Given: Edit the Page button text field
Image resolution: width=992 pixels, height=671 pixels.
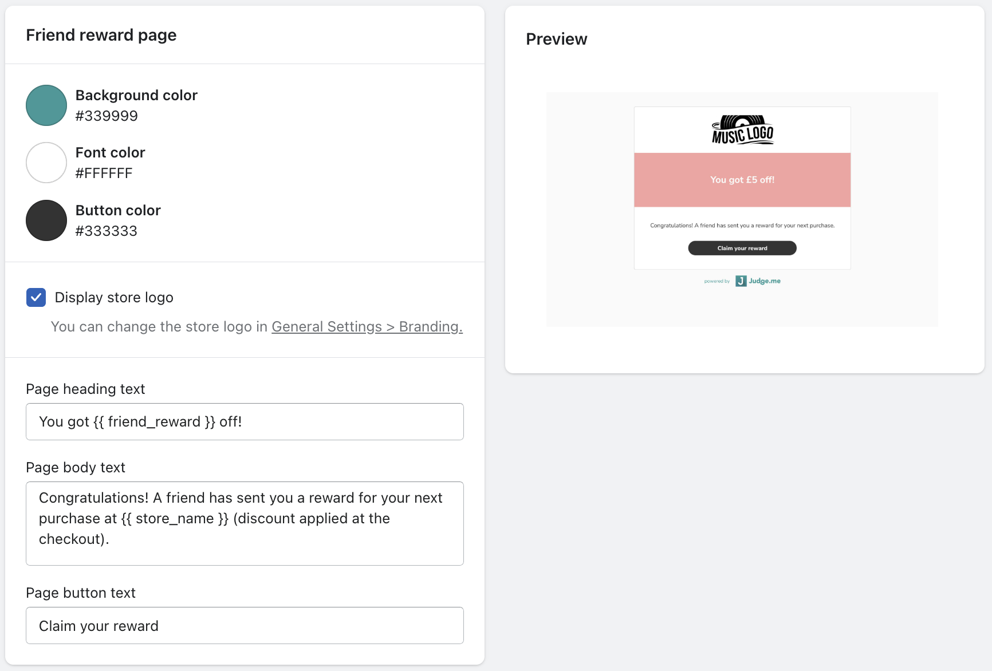Looking at the screenshot, I should point(245,626).
